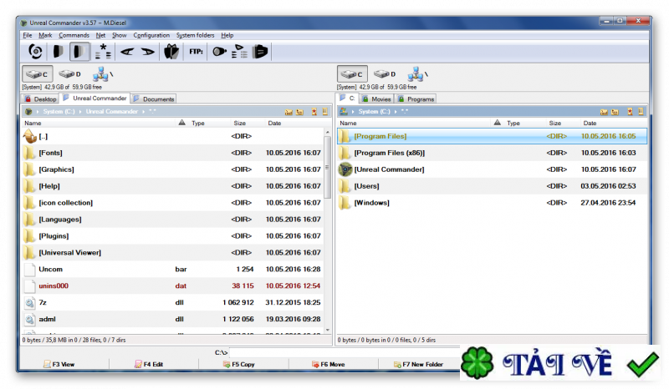The image size is (669, 389).
Task: Click favorites star icon in right path bar
Action: click(x=630, y=112)
